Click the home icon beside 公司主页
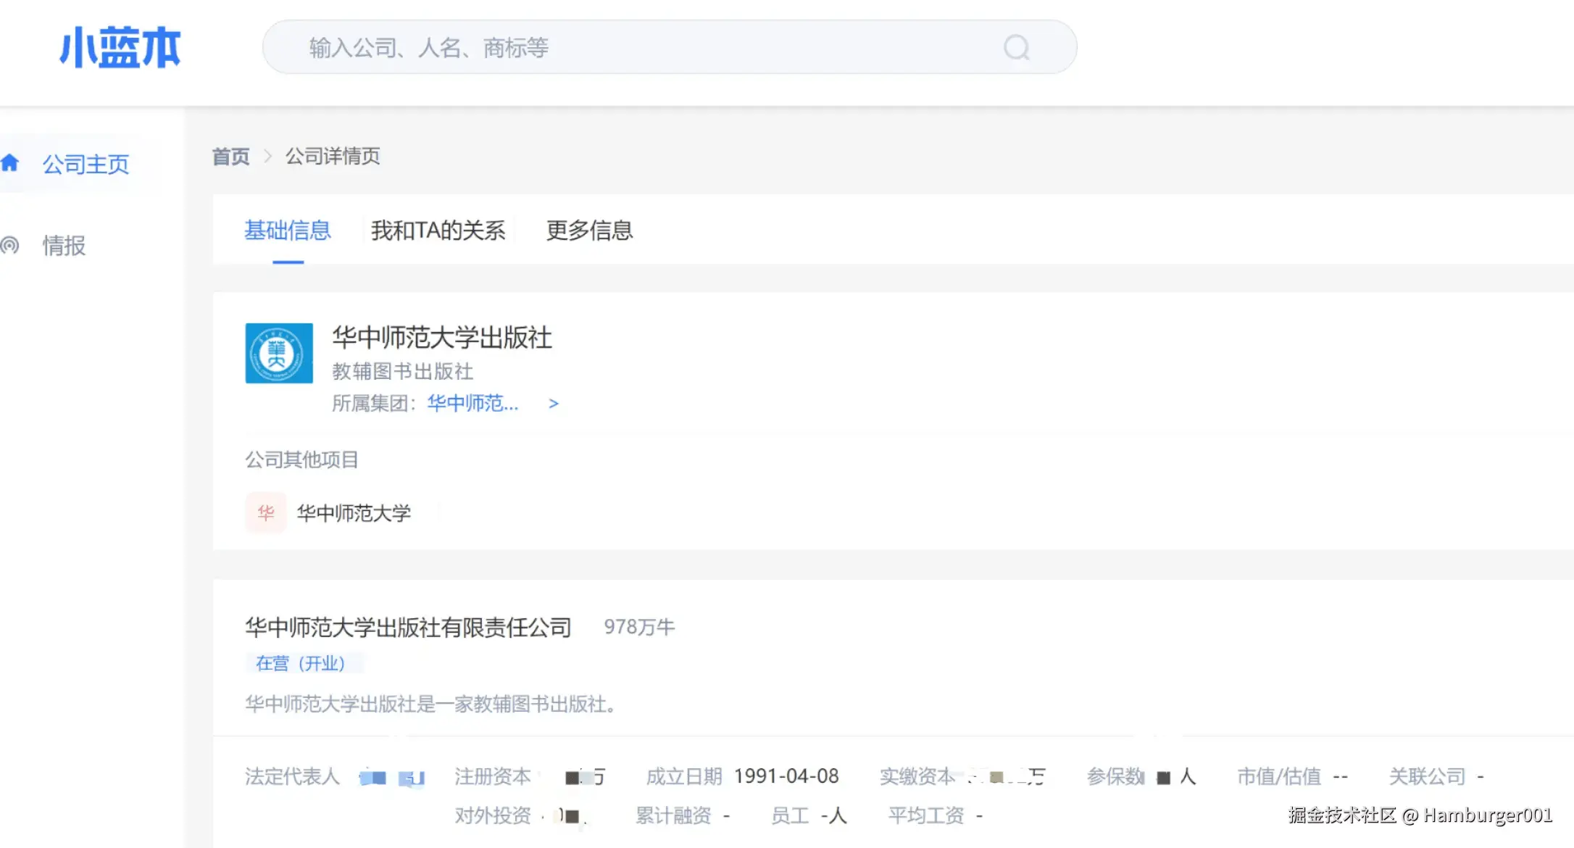This screenshot has height=848, width=1574. click(x=10, y=163)
